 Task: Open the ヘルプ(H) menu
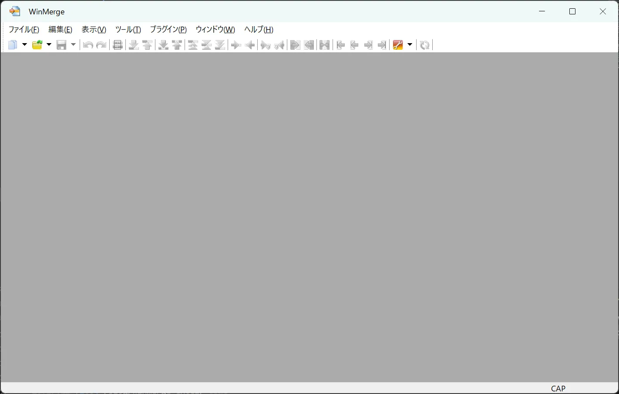(259, 30)
